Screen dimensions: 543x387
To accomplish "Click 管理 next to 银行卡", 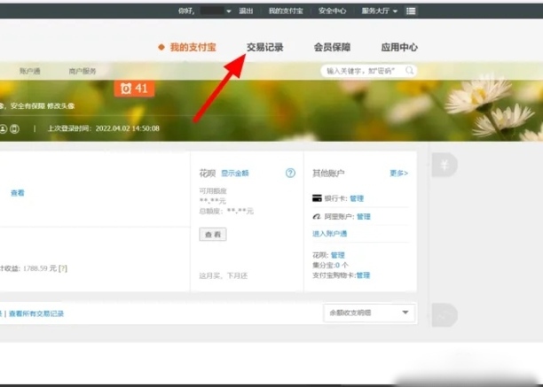I will point(357,199).
